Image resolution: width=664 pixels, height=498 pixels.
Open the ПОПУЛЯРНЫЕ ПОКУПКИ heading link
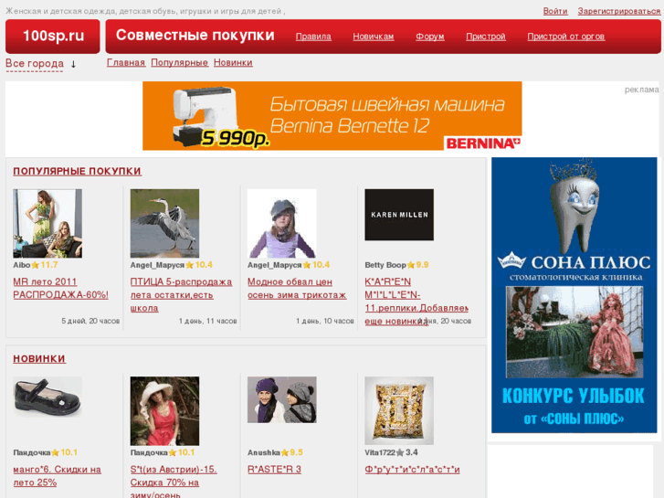pos(77,171)
